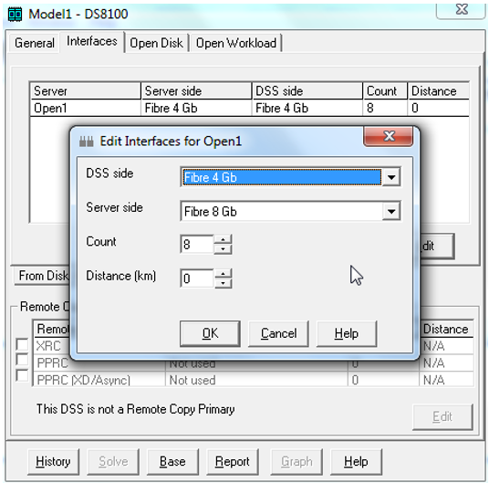
Task: Select the Open1 server row
Action: [249, 109]
